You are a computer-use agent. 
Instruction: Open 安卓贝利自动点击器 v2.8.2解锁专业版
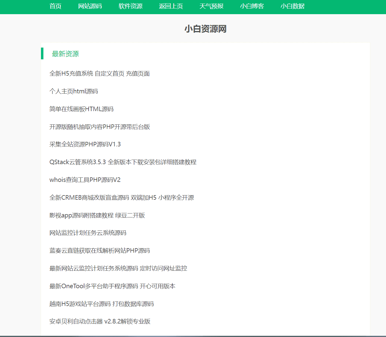tap(100, 321)
